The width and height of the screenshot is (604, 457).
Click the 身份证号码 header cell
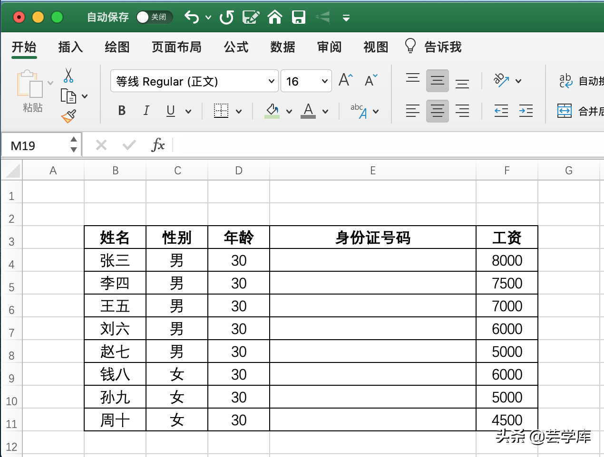point(373,238)
